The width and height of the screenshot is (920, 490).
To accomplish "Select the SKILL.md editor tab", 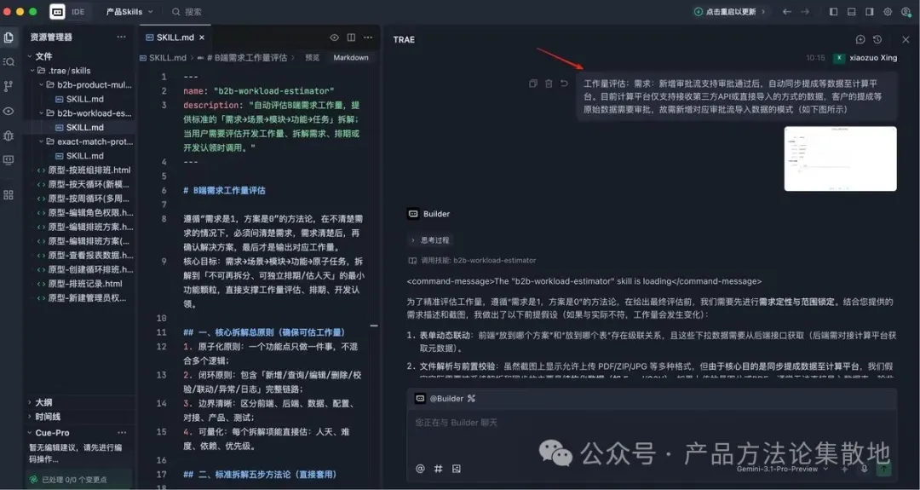I will (175, 37).
